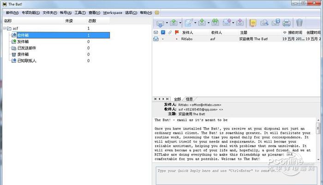Image resolution: width=323 pixels, height=185 pixels.
Task: Select the 已发送邮件 folder label
Action: point(27,48)
